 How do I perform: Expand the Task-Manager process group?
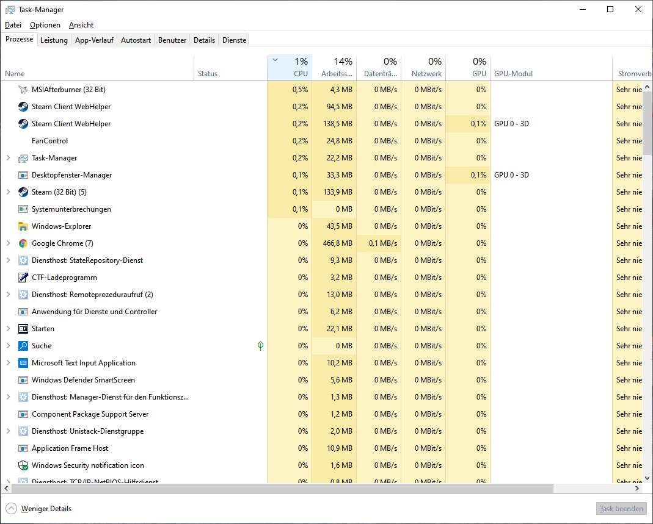[x=8, y=158]
